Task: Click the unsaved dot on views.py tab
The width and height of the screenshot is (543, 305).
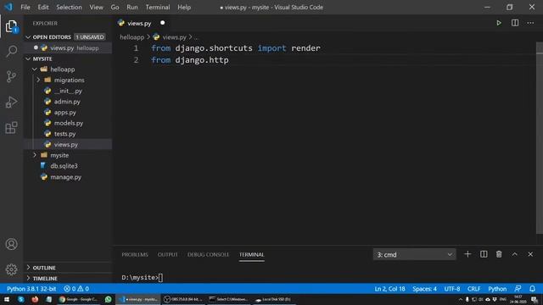Action: [162, 23]
